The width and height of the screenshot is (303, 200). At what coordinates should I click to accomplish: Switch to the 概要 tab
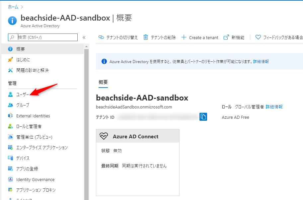[x=103, y=82]
